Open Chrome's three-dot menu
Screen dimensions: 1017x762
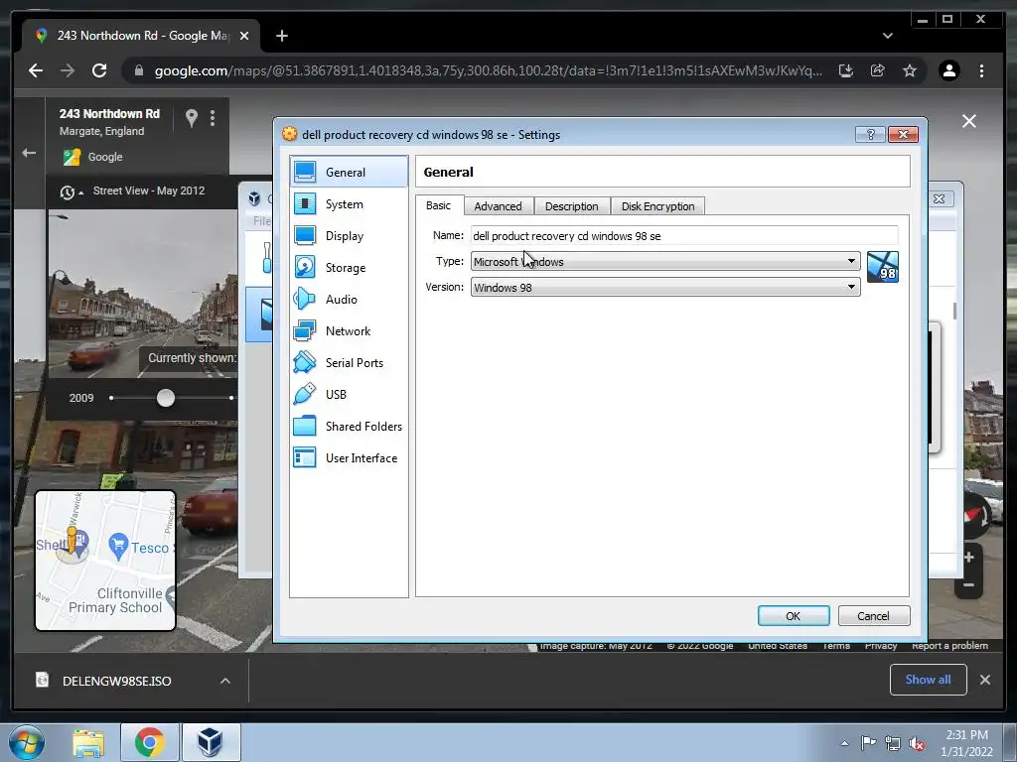(x=981, y=70)
